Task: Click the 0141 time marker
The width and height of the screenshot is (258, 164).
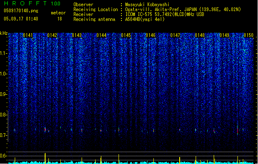Action: click(28, 35)
